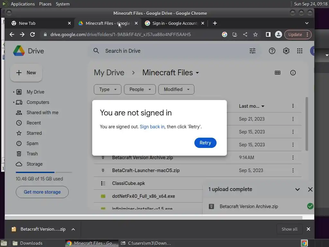Open Drive help question mark icon
The image size is (329, 247).
click(x=272, y=51)
